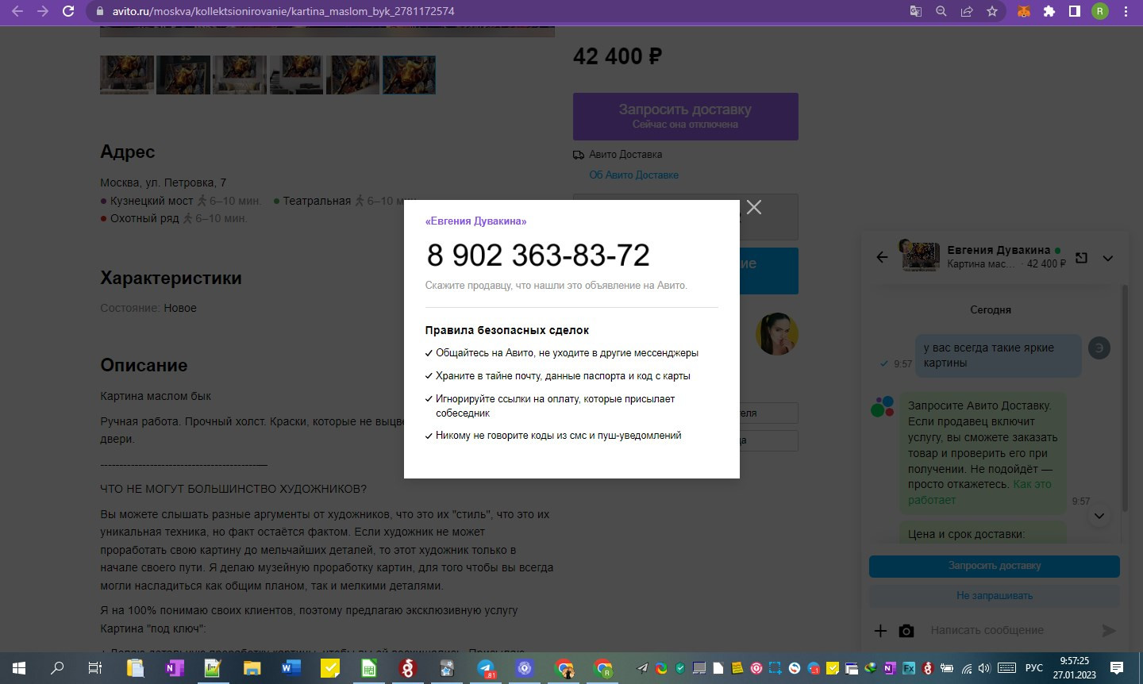Click the Евгения Дувакина chat header name
The height and width of the screenshot is (684, 1143).
pos(999,250)
